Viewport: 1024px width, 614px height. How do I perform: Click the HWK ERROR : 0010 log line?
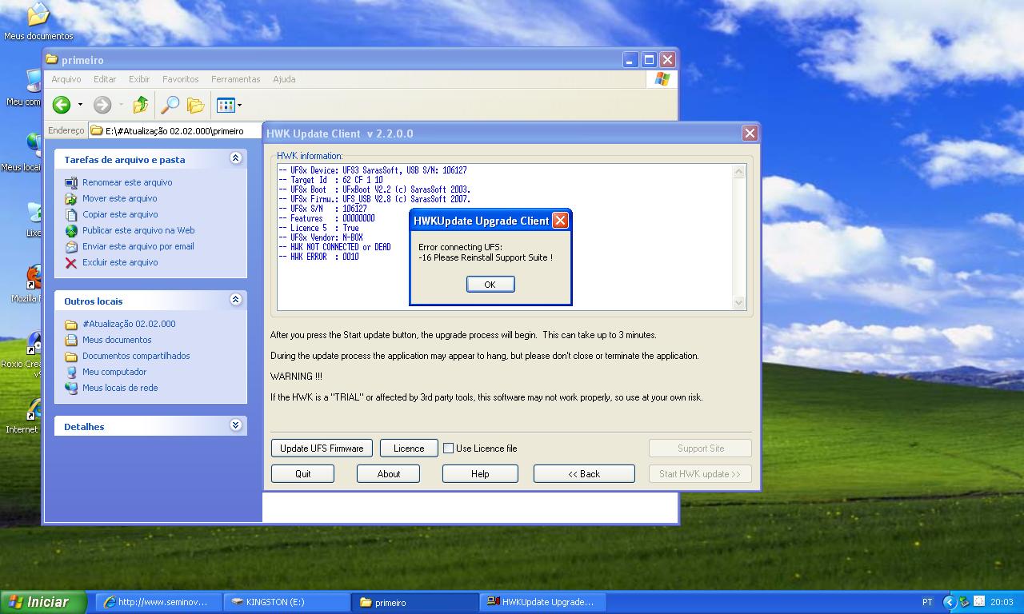click(318, 257)
